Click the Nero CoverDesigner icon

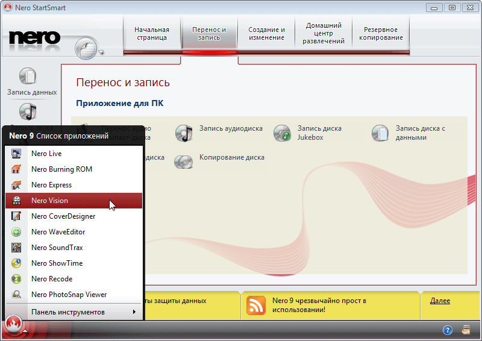(x=16, y=216)
